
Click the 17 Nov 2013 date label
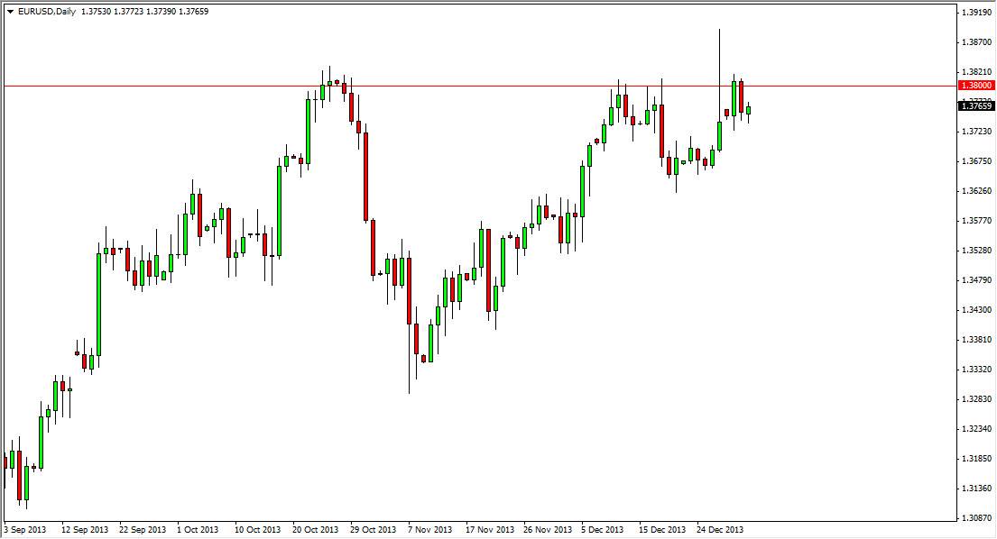[x=490, y=529]
